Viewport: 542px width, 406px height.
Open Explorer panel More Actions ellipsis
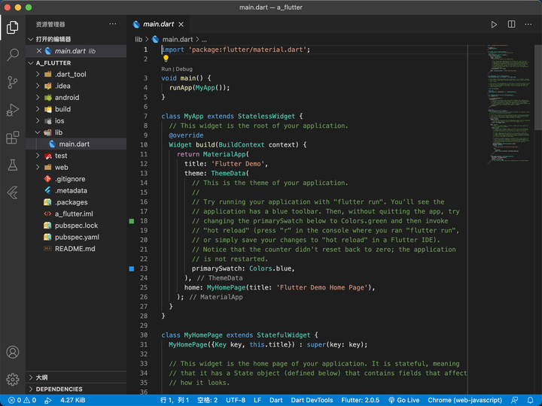(113, 24)
